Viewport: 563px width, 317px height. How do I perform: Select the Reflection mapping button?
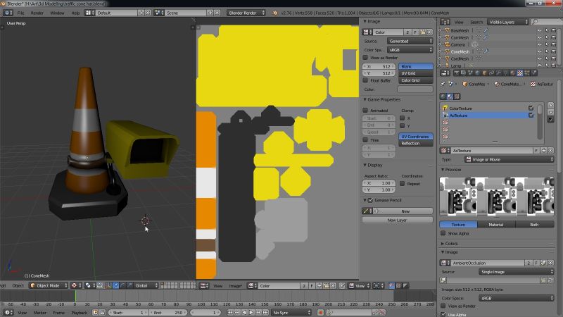coord(415,144)
